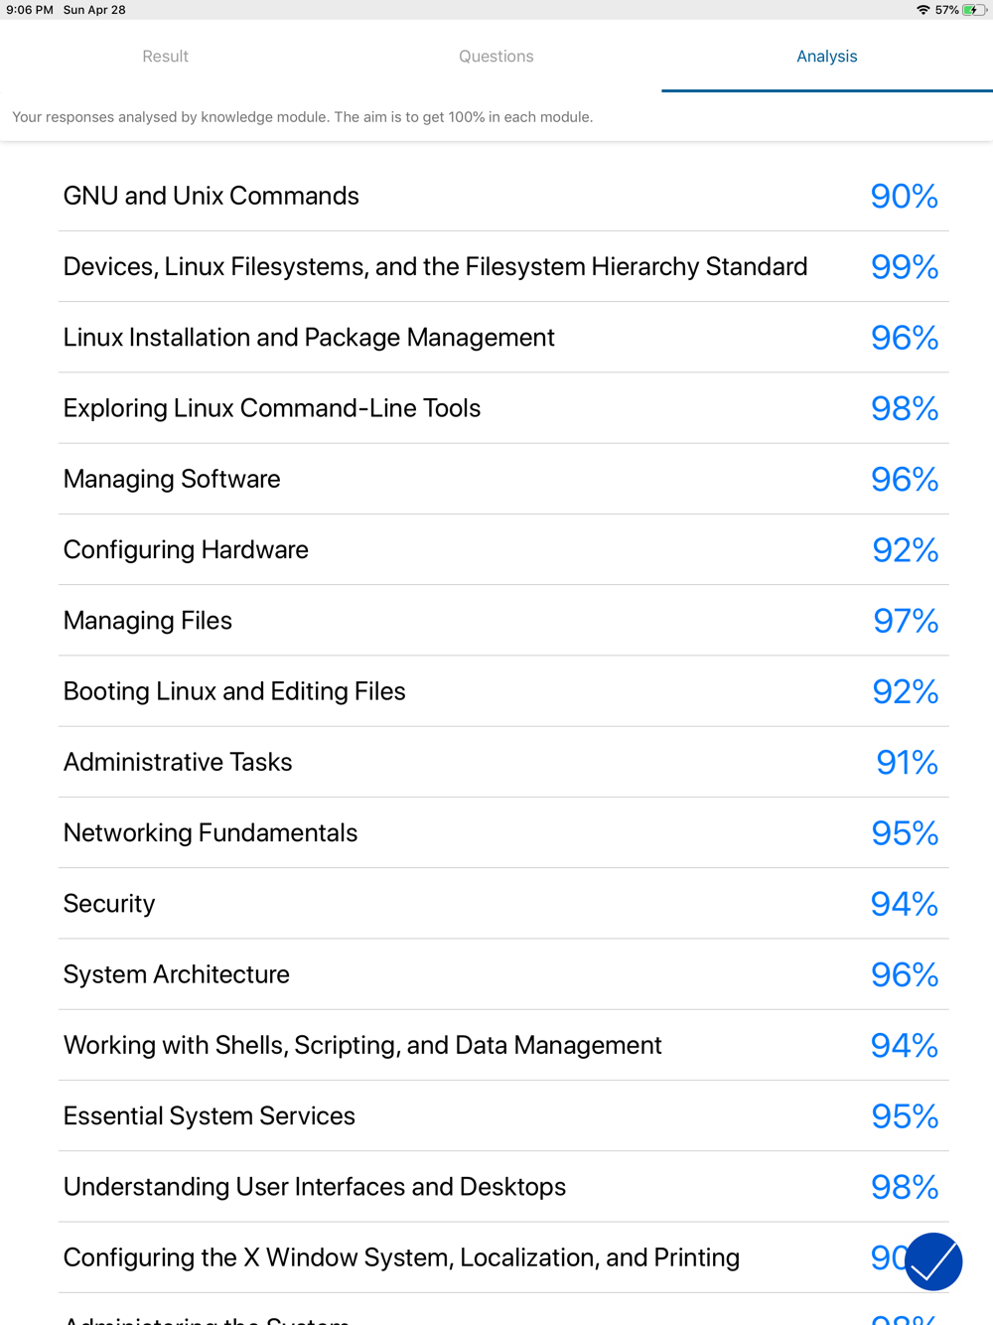This screenshot has width=993, height=1325.
Task: Tap the 97% score for Managing Files
Action: 906,621
